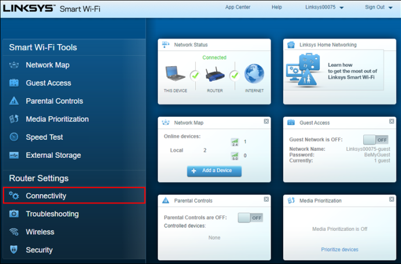Click the checkmark between router and internet
The width and height of the screenshot is (401, 264).
pyautogui.click(x=235, y=75)
